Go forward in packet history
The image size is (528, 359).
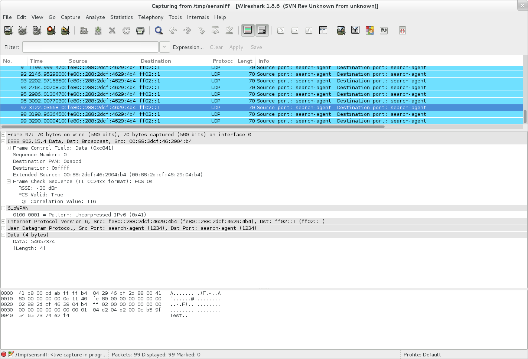coord(187,30)
